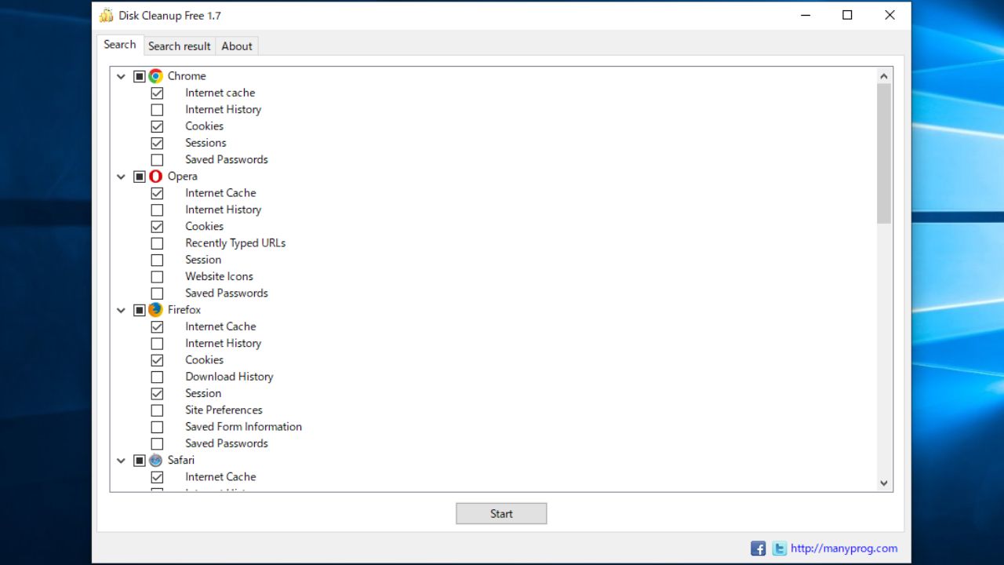Click the Chrome browser icon

[155, 76]
